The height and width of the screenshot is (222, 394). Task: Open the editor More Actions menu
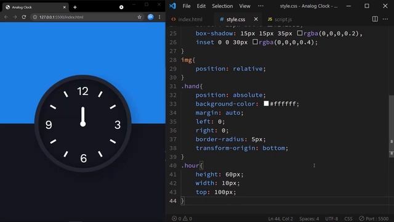point(385,19)
